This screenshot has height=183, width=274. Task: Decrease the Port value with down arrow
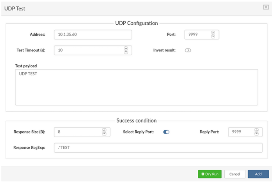[213, 37]
